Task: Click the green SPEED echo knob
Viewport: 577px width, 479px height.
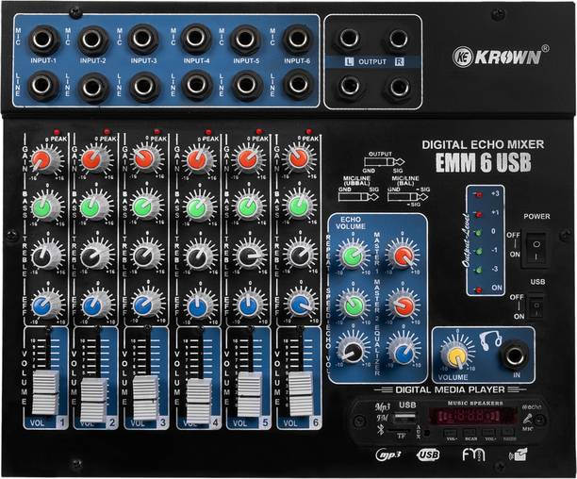Action: 353,305
